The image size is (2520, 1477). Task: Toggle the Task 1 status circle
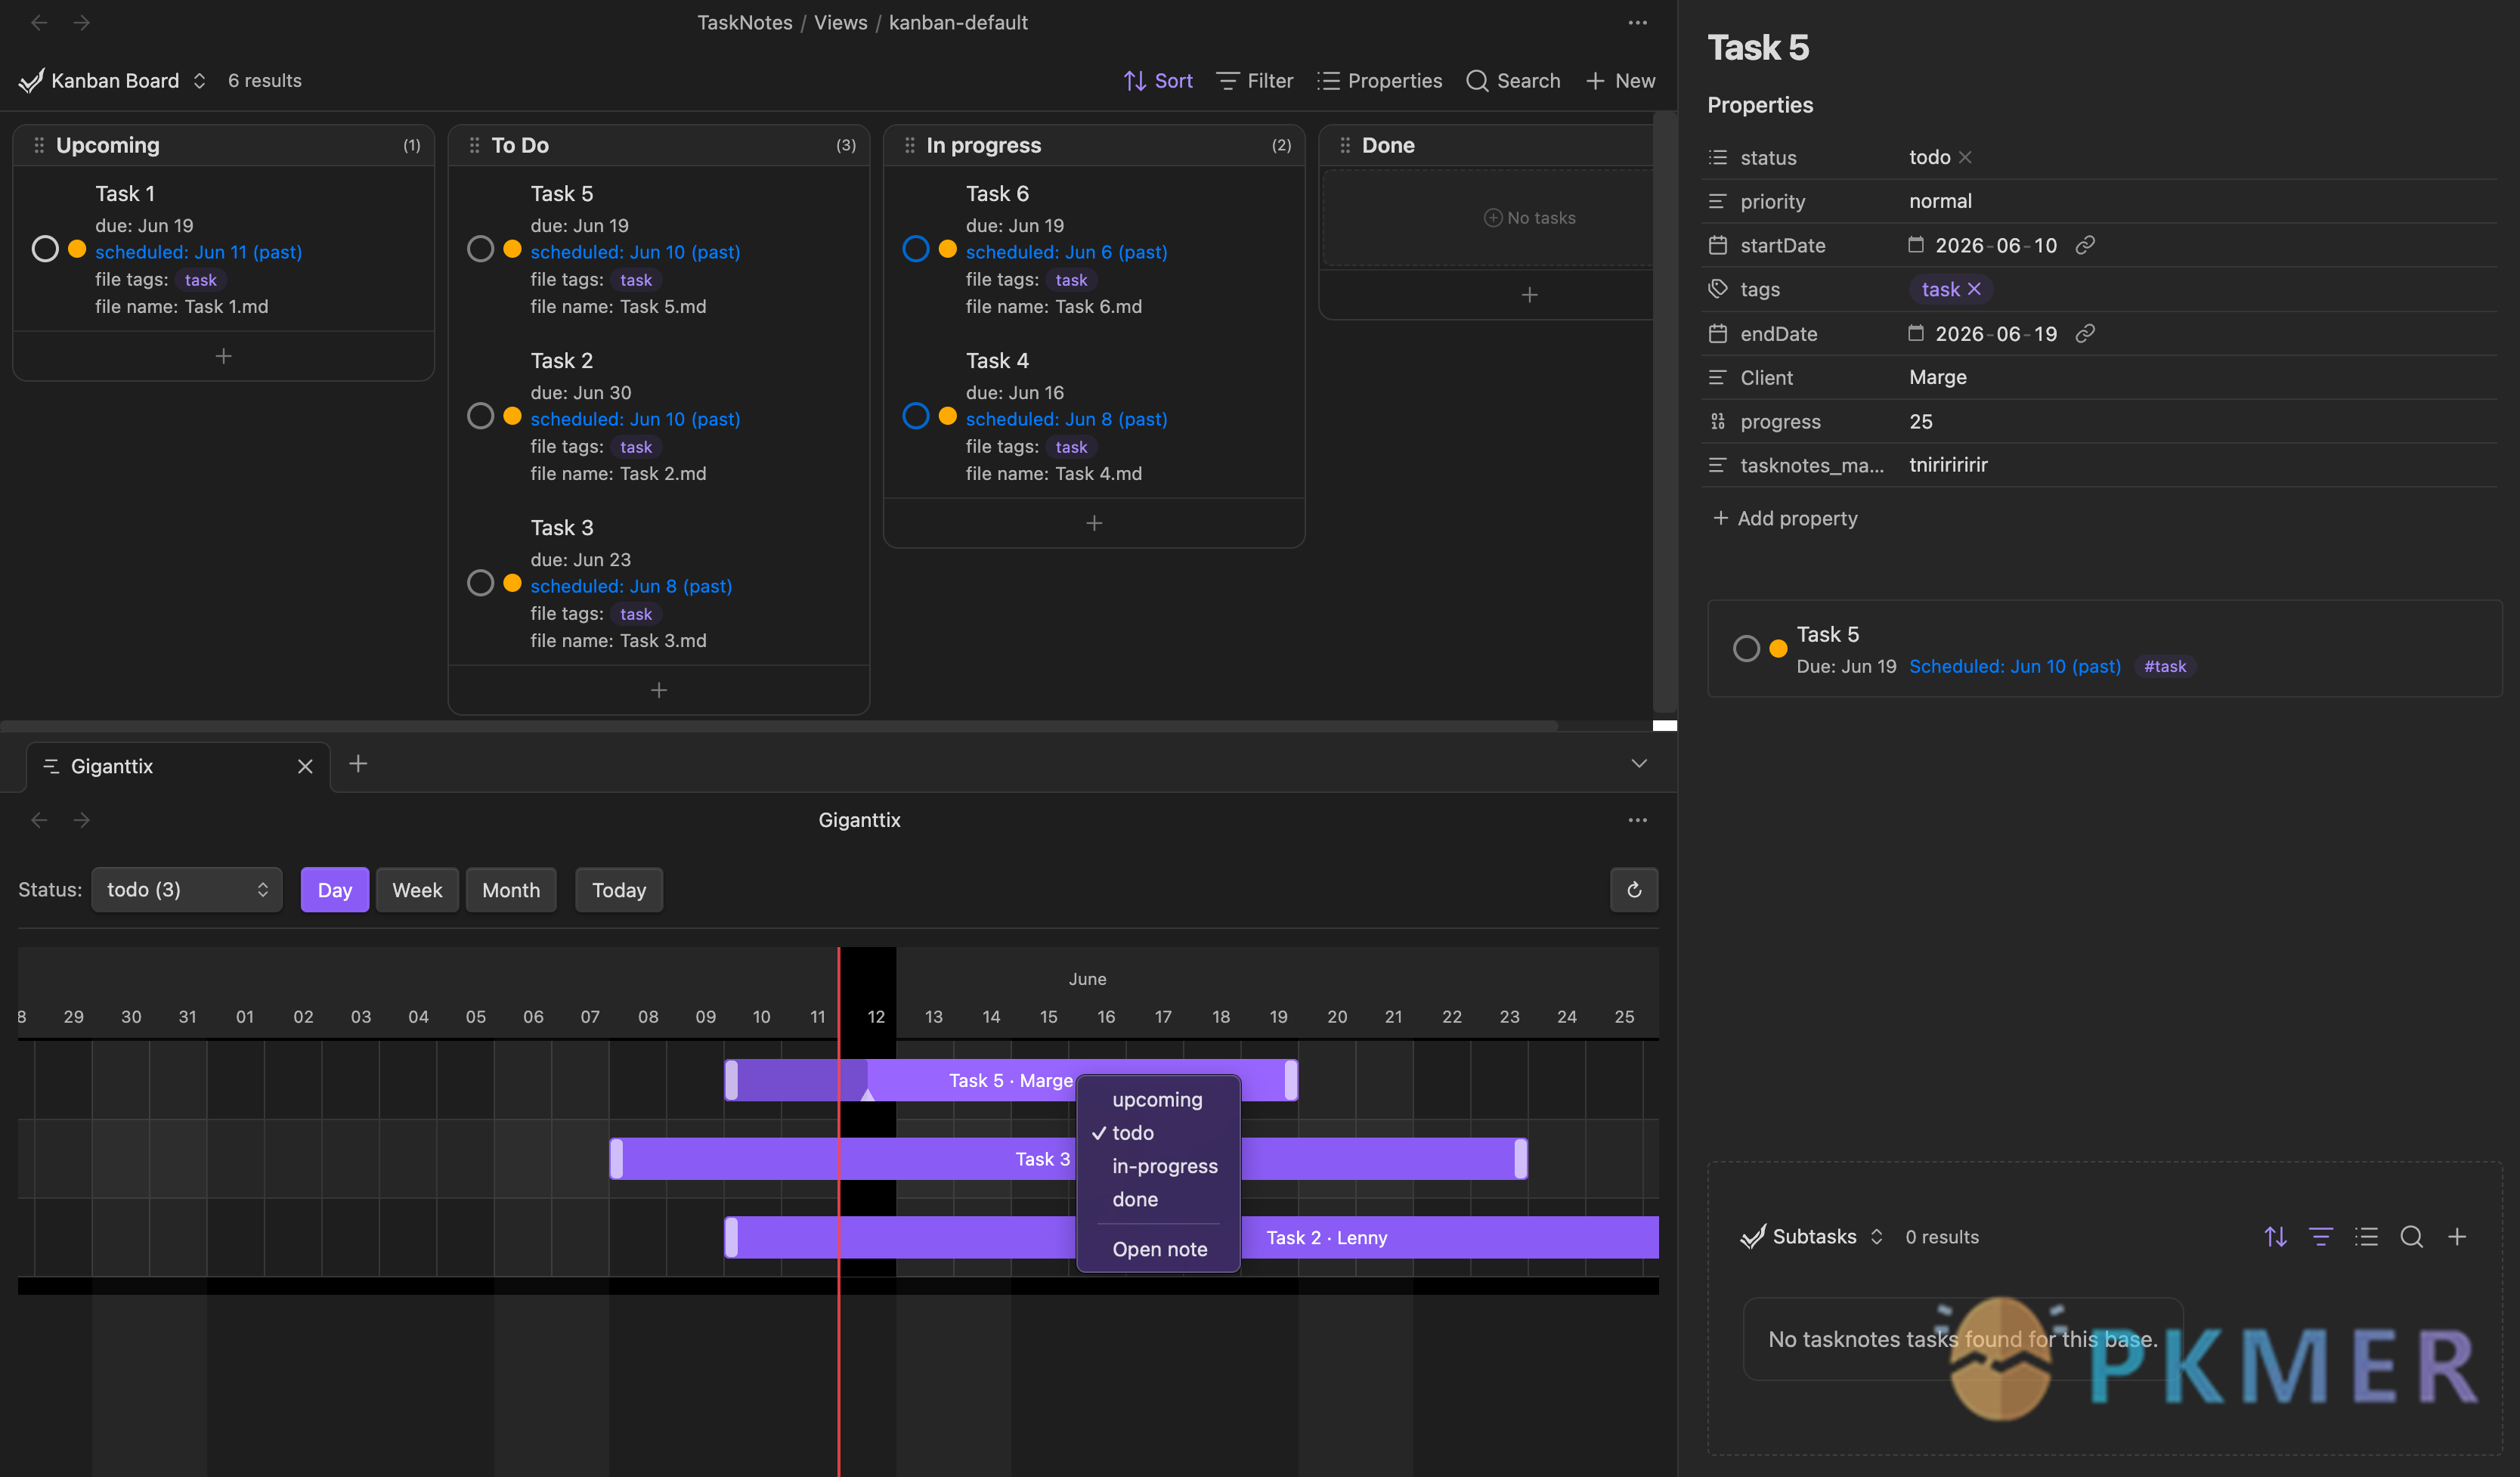click(45, 248)
